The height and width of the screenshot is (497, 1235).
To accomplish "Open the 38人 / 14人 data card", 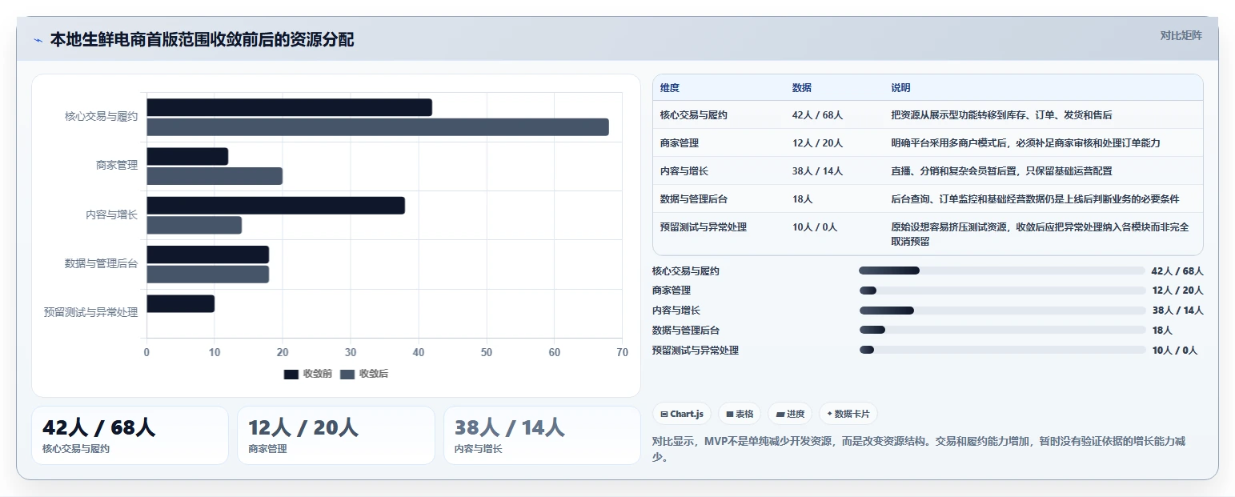I will (542, 435).
